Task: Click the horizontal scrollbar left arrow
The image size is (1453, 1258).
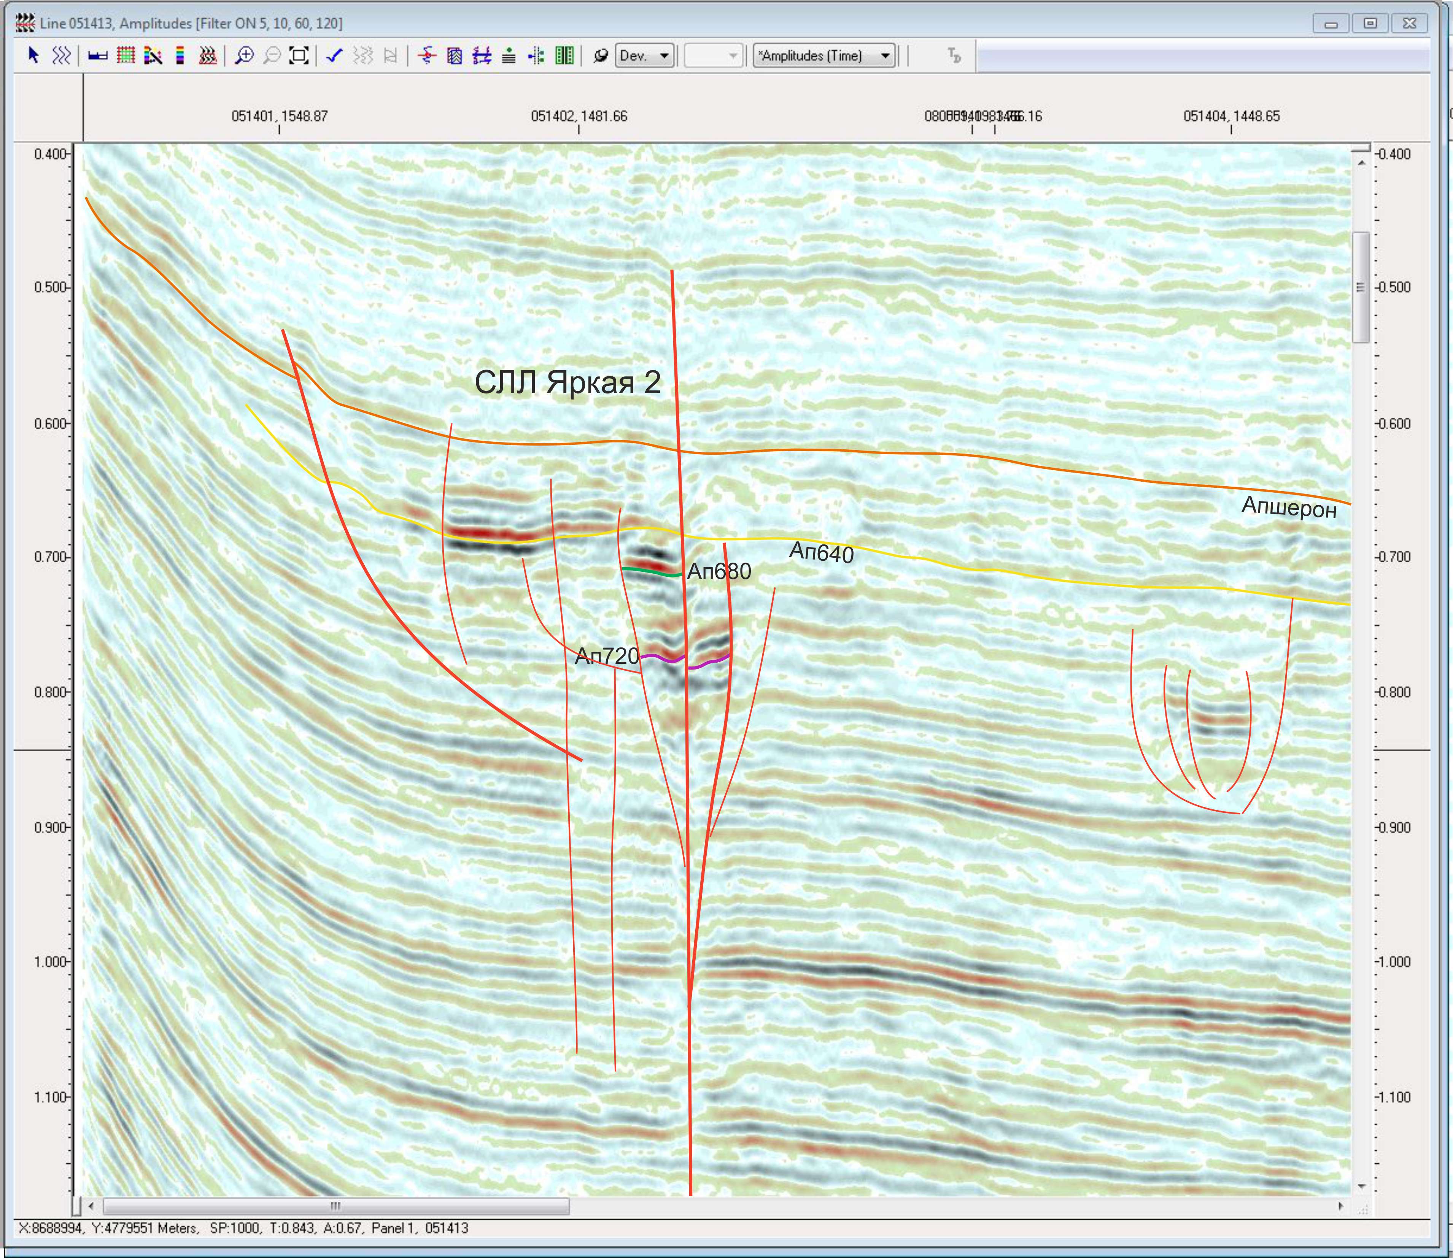Action: point(91,1206)
